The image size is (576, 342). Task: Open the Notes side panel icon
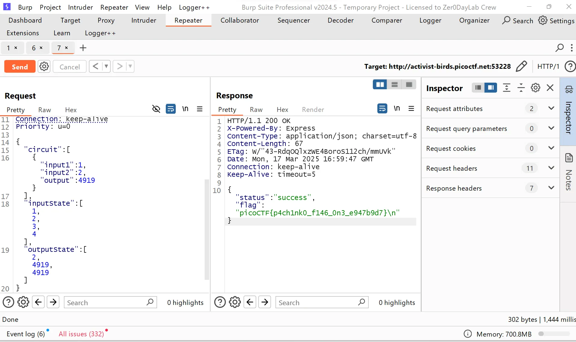(568, 158)
